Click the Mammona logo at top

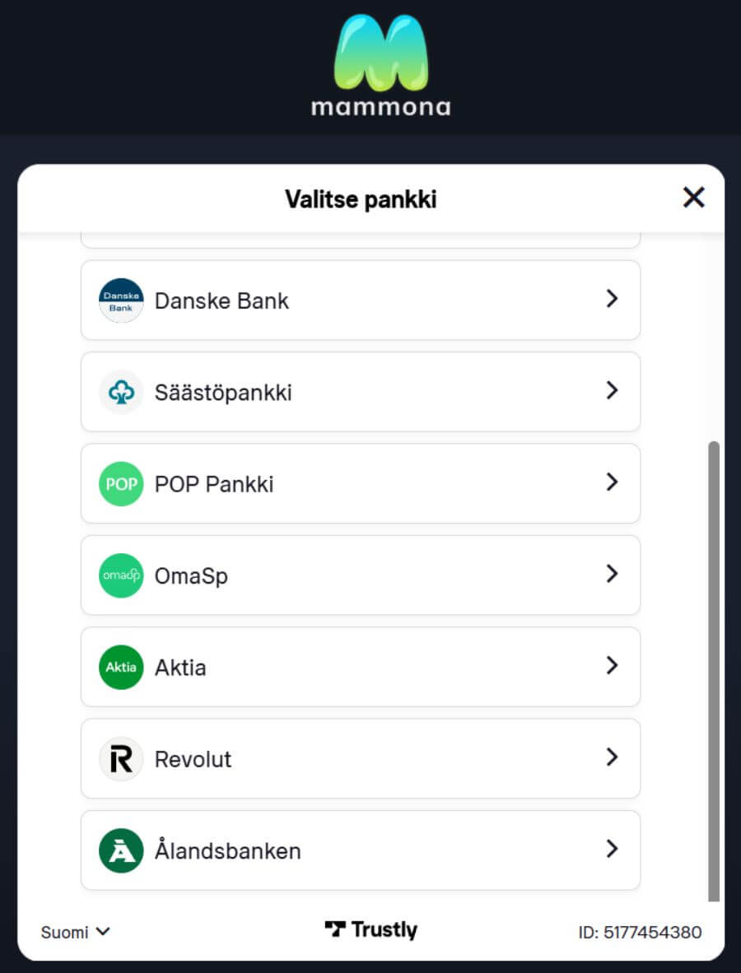(x=380, y=66)
